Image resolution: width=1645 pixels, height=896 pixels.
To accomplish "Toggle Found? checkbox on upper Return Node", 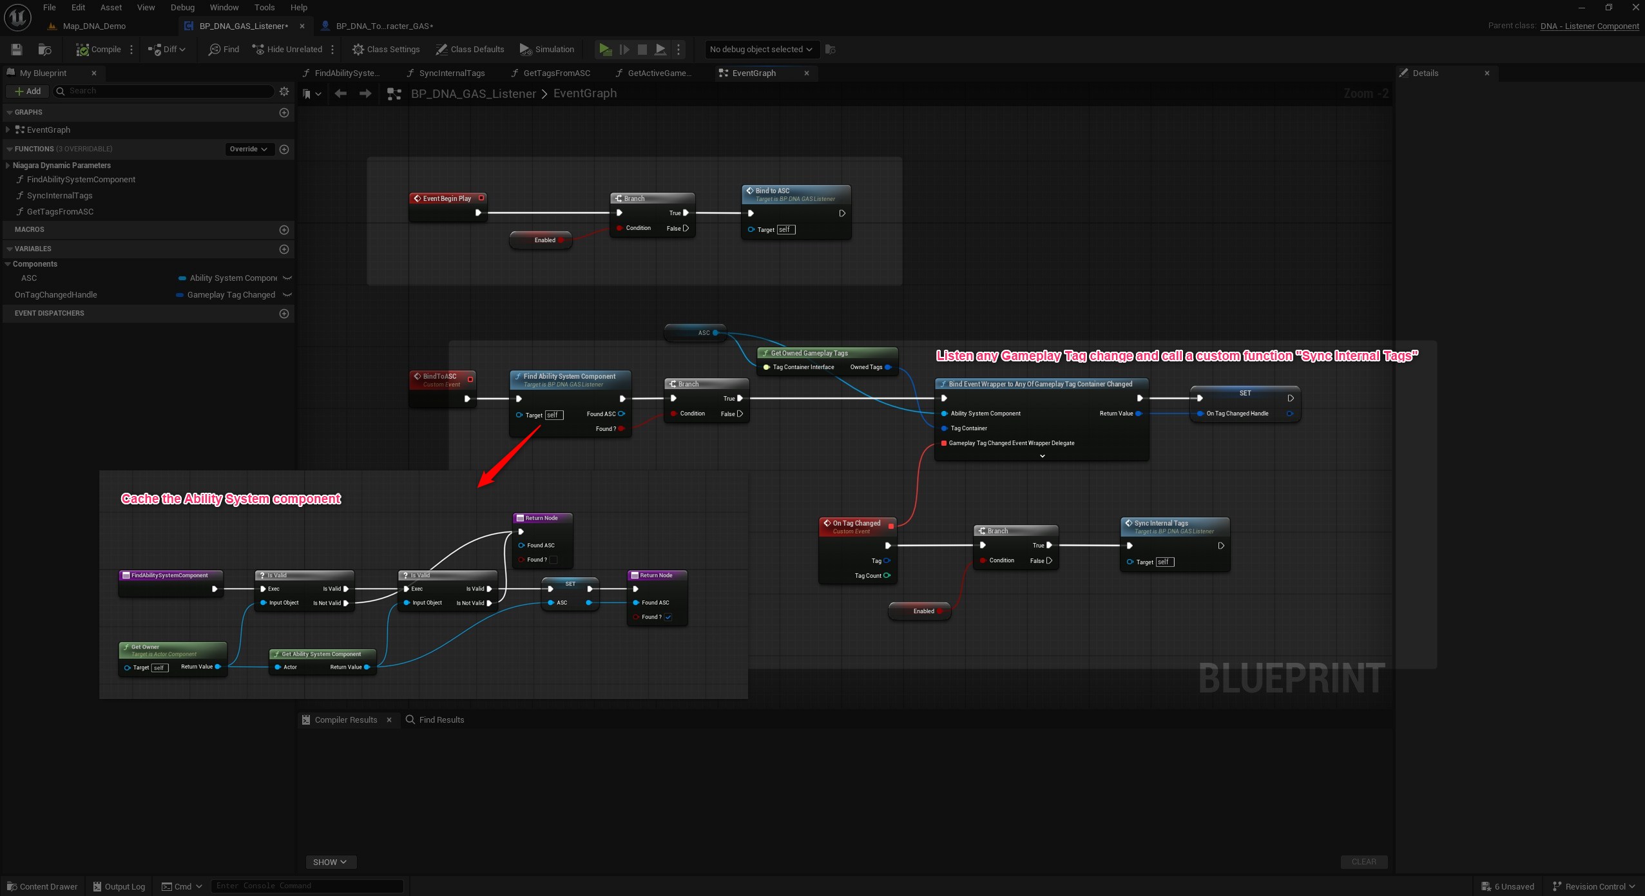I will 553,560.
